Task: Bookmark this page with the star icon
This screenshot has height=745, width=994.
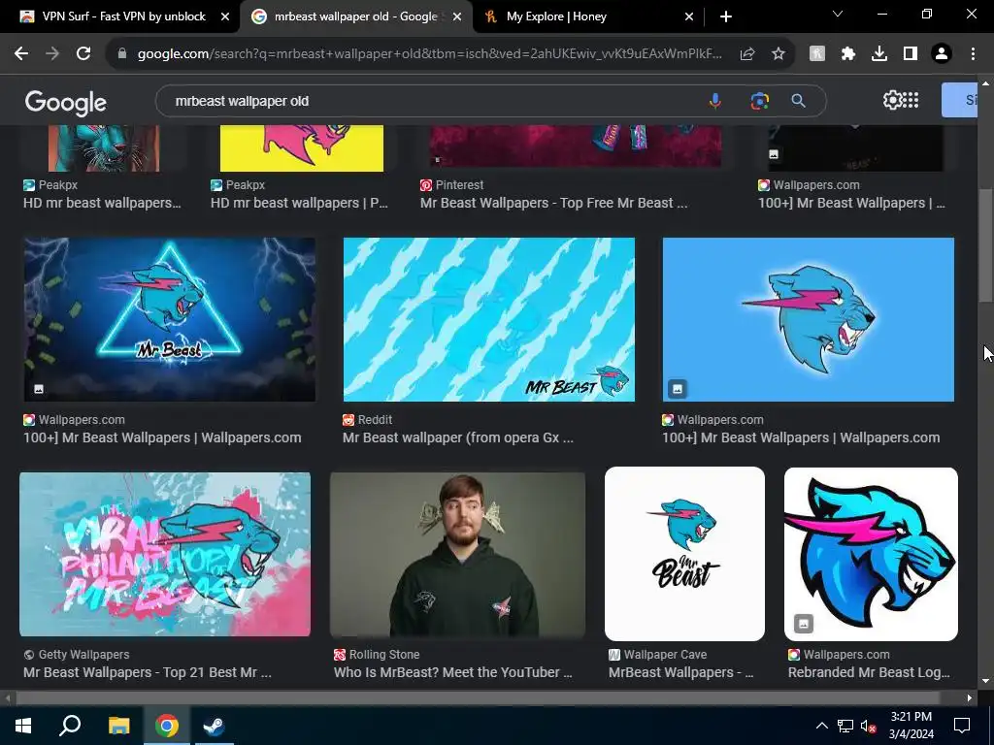Action: click(779, 54)
